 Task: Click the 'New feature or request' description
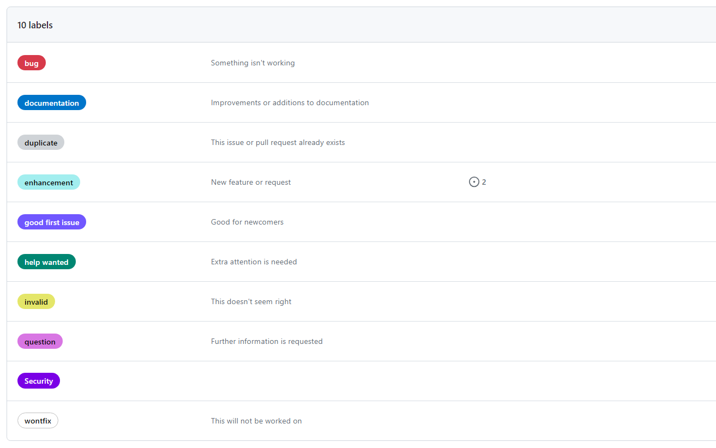251,183
